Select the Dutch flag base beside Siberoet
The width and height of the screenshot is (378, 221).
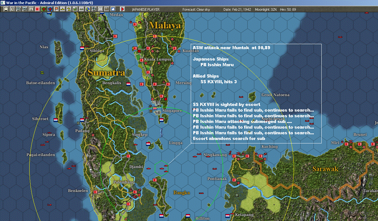coord(56,120)
